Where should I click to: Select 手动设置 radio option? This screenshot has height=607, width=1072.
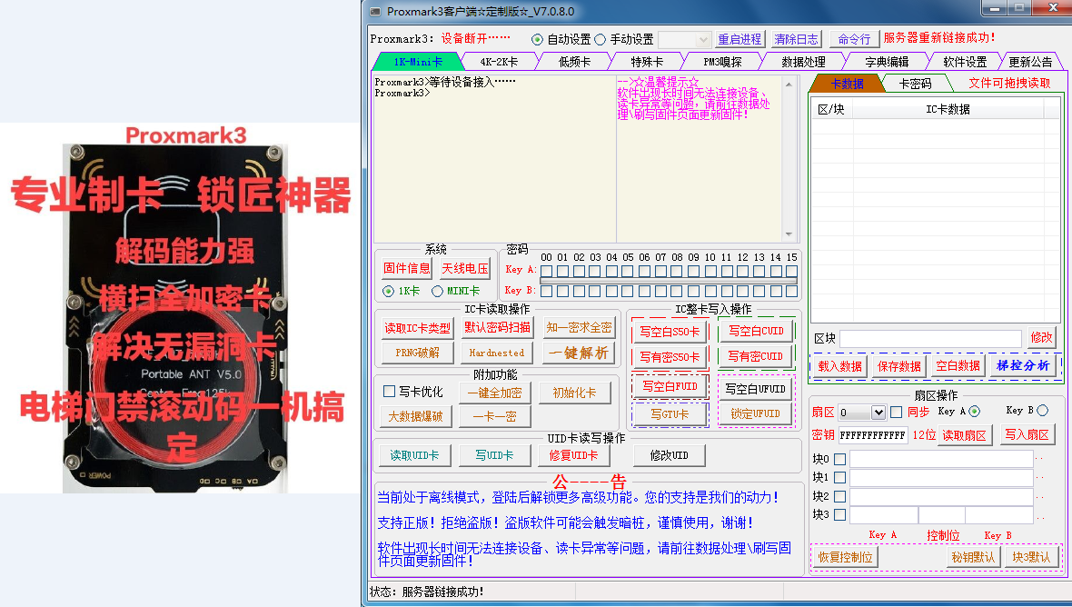point(601,40)
